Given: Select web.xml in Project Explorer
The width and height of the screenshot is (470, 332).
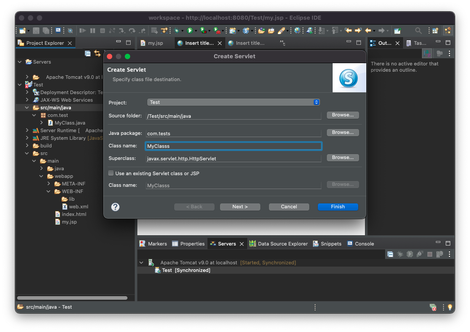Looking at the screenshot, I should pyautogui.click(x=75, y=207).
